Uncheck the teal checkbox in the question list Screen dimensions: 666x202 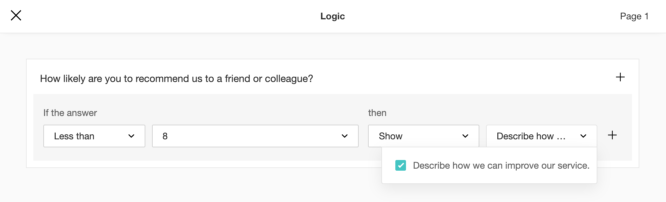click(401, 165)
